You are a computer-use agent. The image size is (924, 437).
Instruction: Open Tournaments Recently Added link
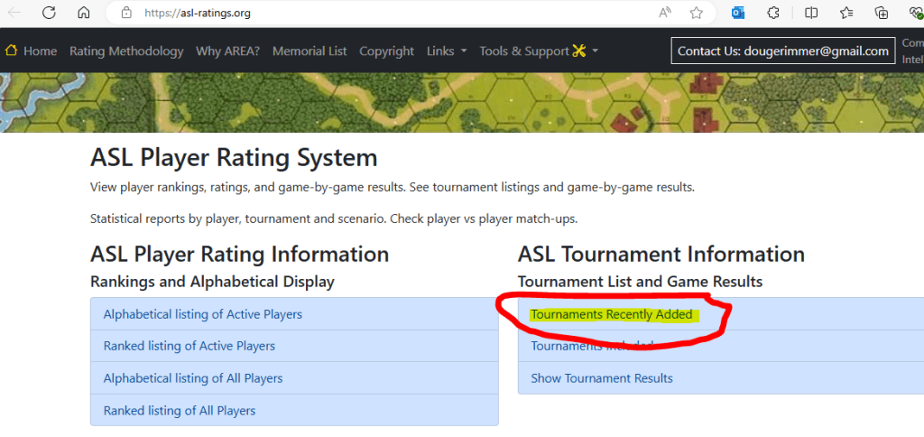click(x=611, y=314)
